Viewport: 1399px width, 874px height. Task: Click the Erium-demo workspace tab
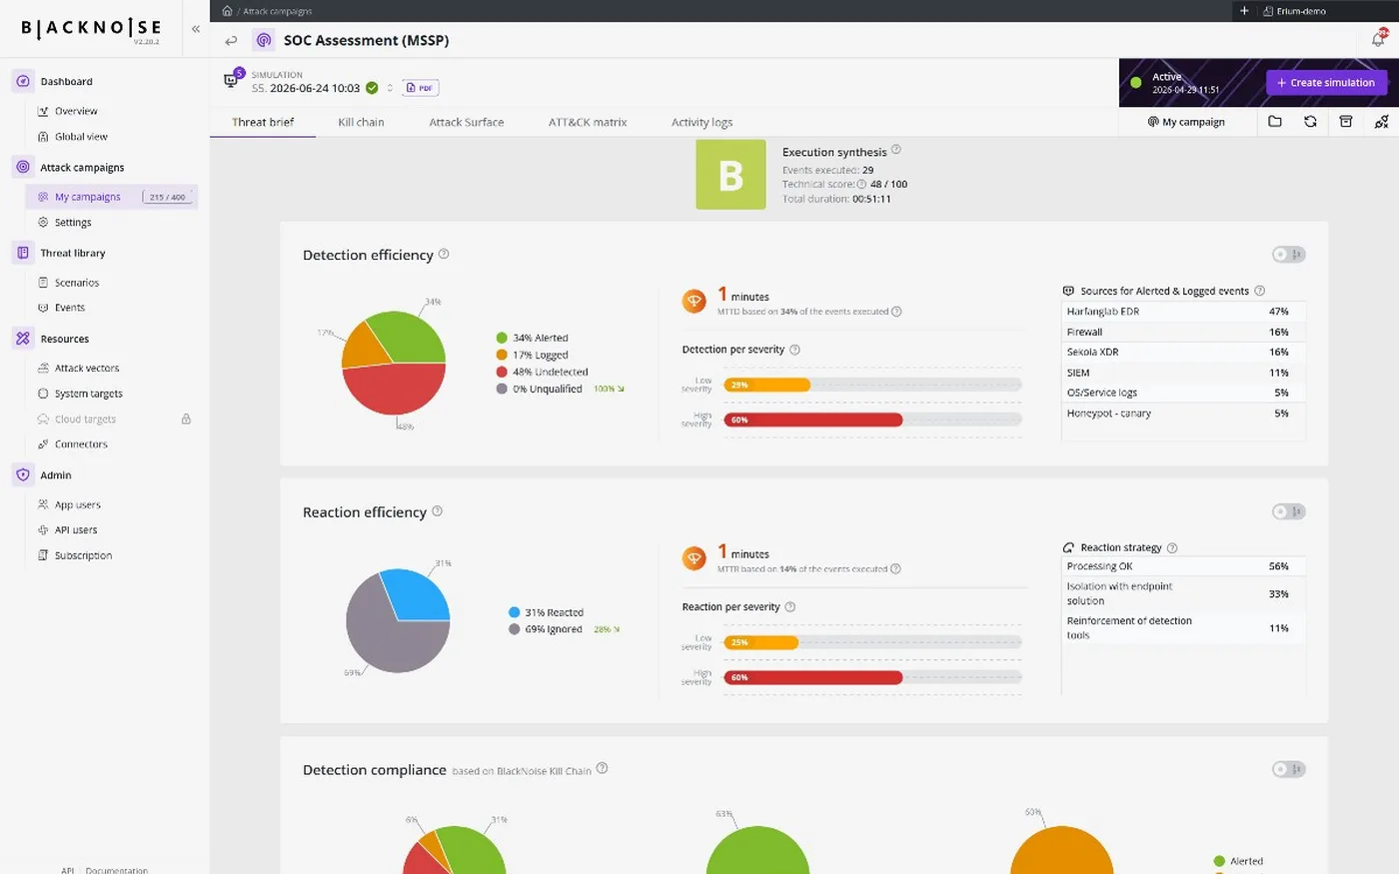1294,11
